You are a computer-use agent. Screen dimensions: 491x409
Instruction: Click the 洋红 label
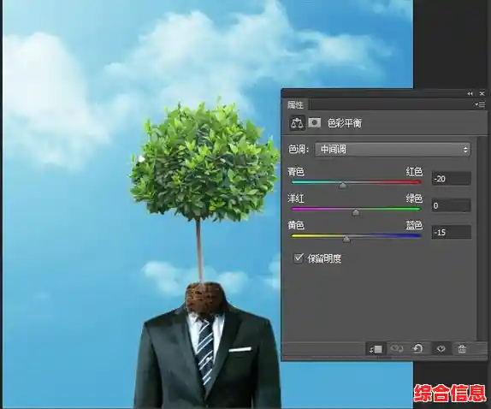[x=296, y=199]
